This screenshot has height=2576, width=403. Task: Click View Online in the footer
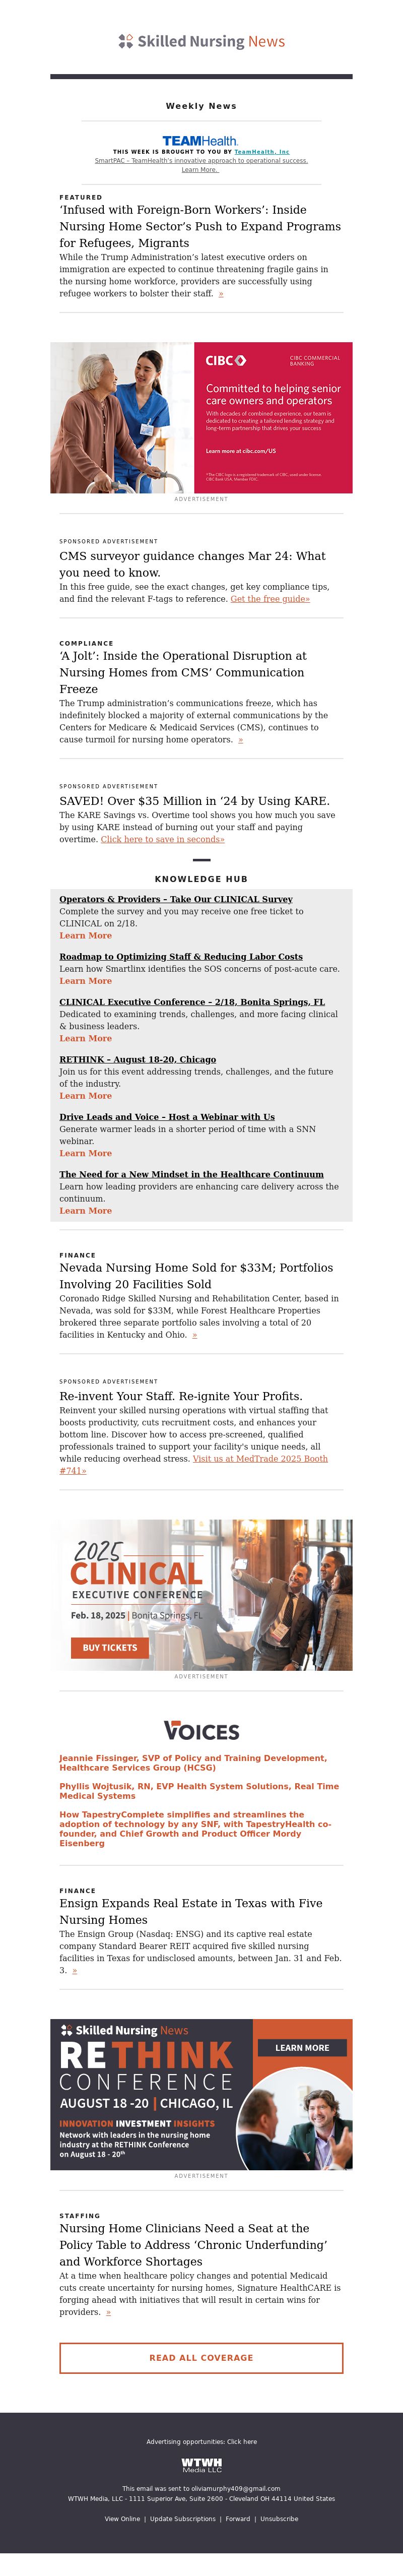tap(122, 2518)
